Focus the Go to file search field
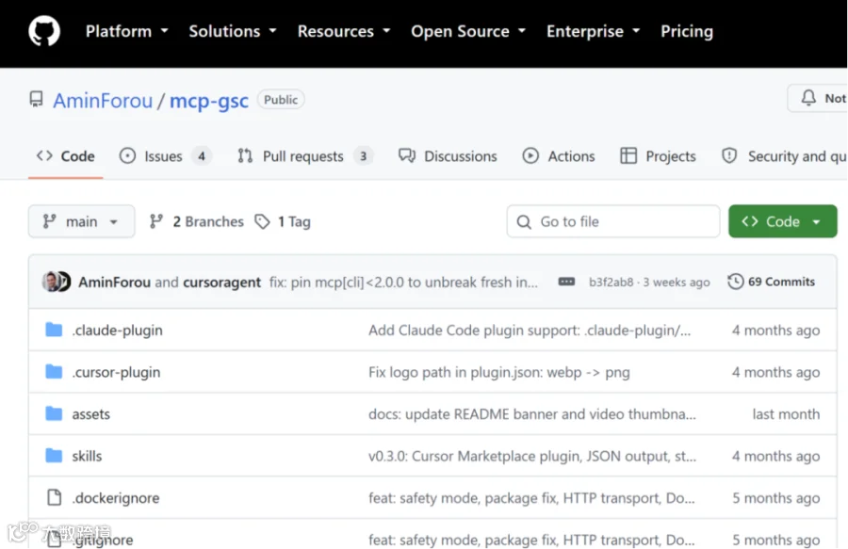Image resolution: width=848 pixels, height=549 pixels. [x=612, y=221]
